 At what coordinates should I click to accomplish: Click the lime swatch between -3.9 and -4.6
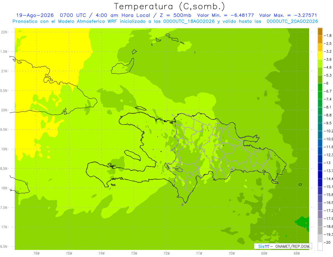(x=320, y=63)
